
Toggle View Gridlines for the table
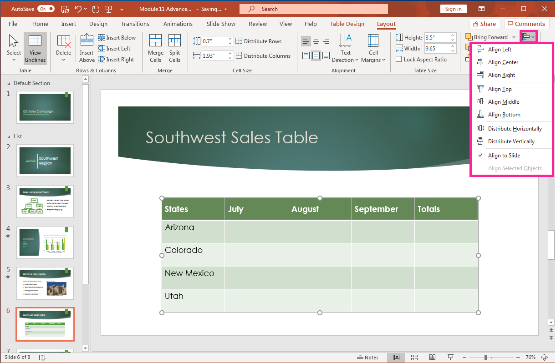click(x=35, y=47)
